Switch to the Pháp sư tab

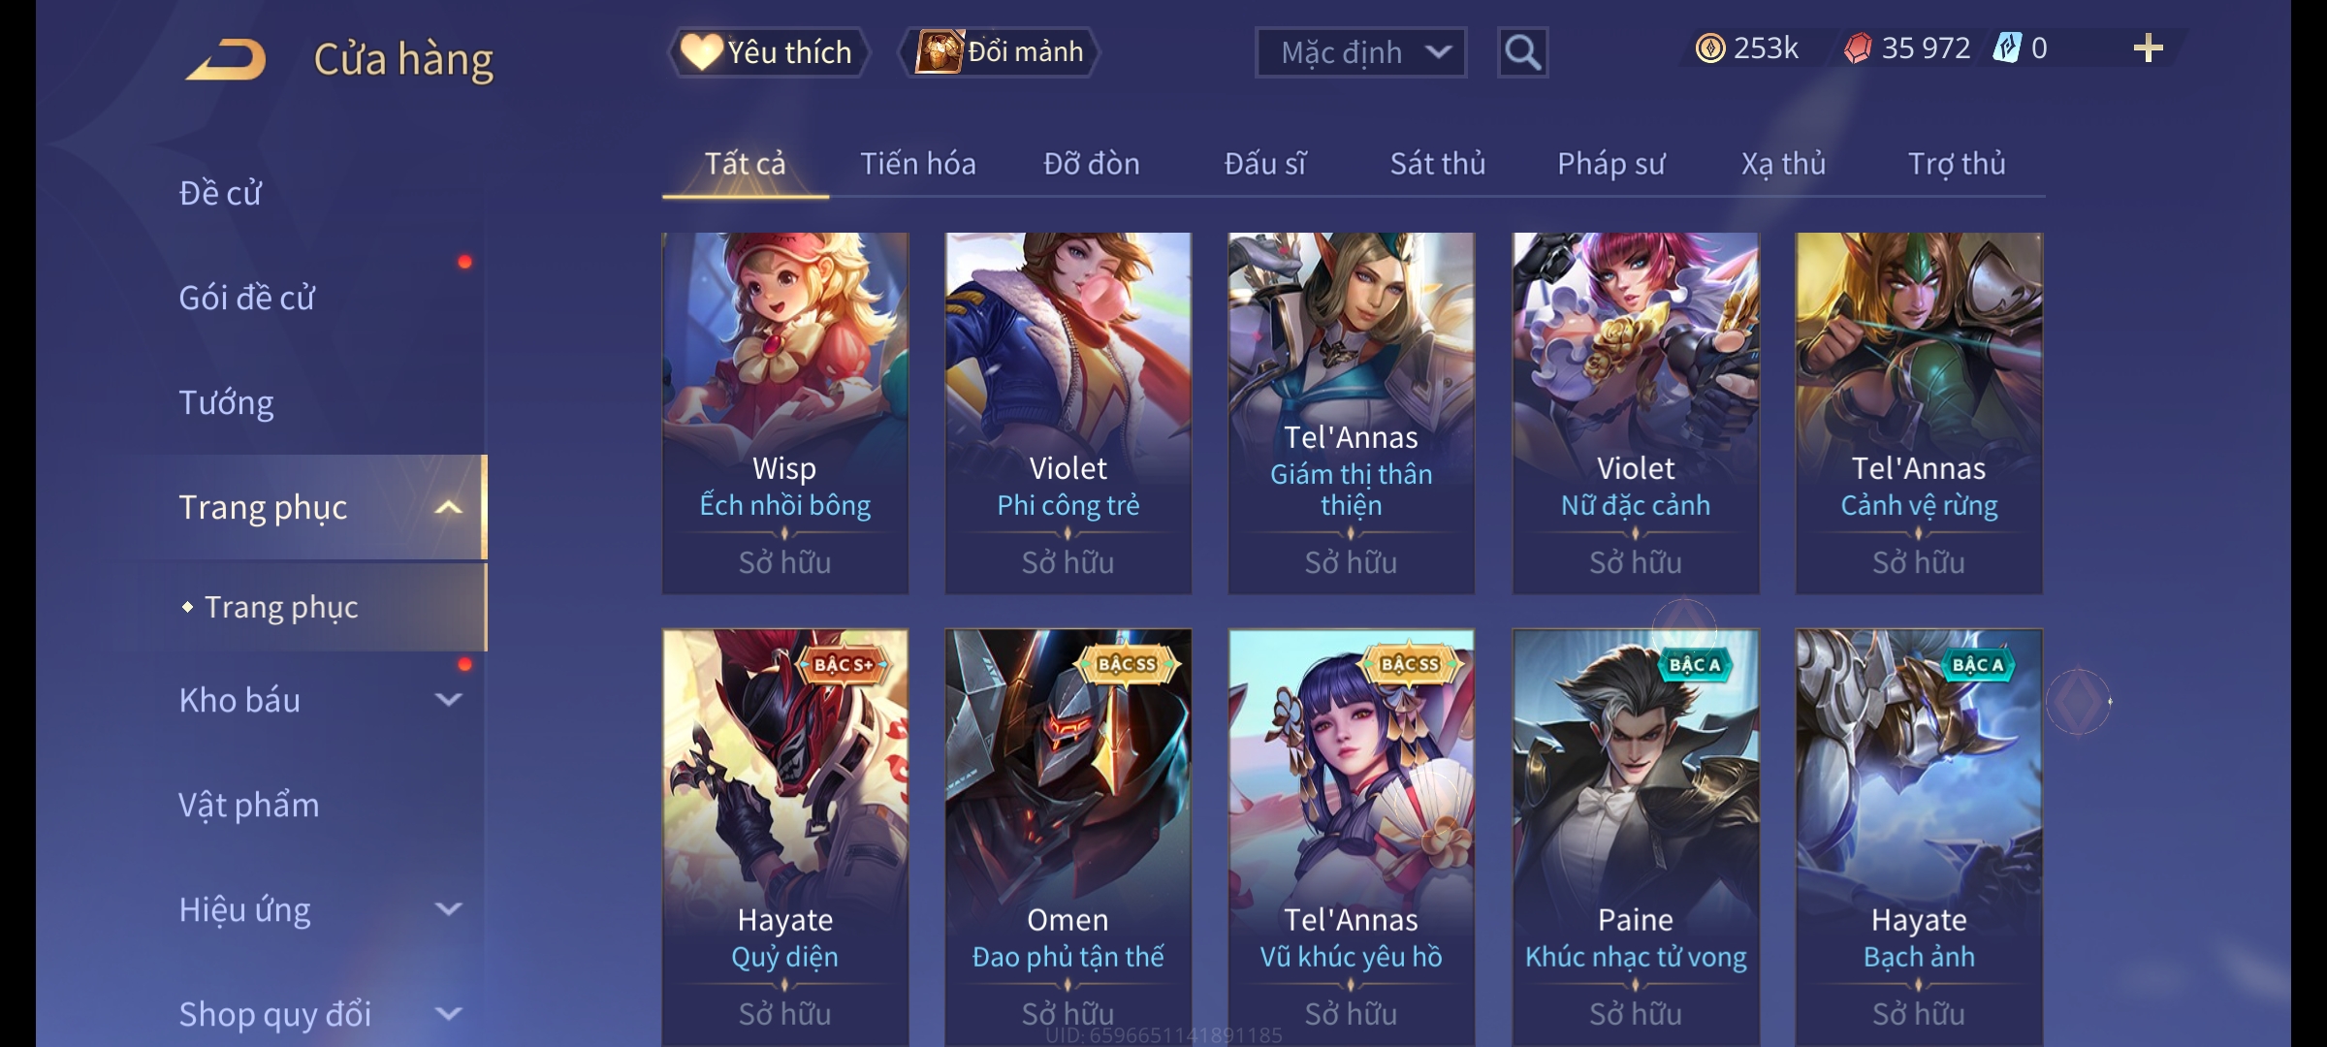tap(1611, 164)
